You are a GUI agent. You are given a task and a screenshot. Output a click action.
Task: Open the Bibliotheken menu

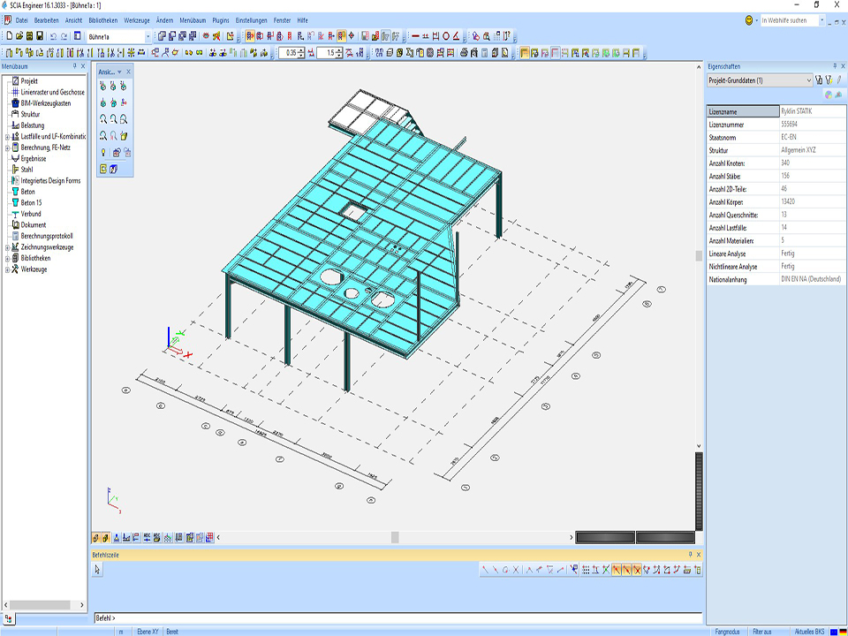[x=102, y=19]
